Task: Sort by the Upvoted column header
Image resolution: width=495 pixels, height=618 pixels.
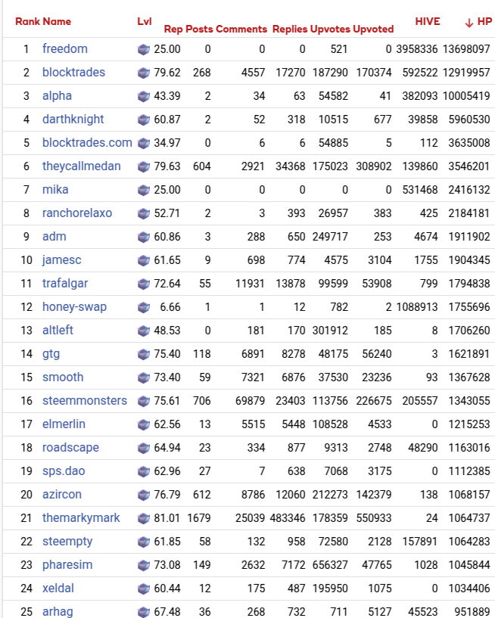Action: tap(373, 30)
